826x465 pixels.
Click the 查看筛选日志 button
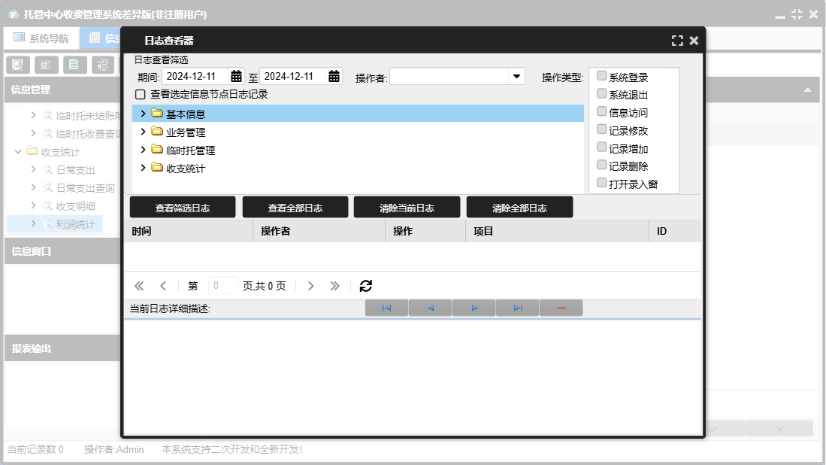pyautogui.click(x=183, y=208)
